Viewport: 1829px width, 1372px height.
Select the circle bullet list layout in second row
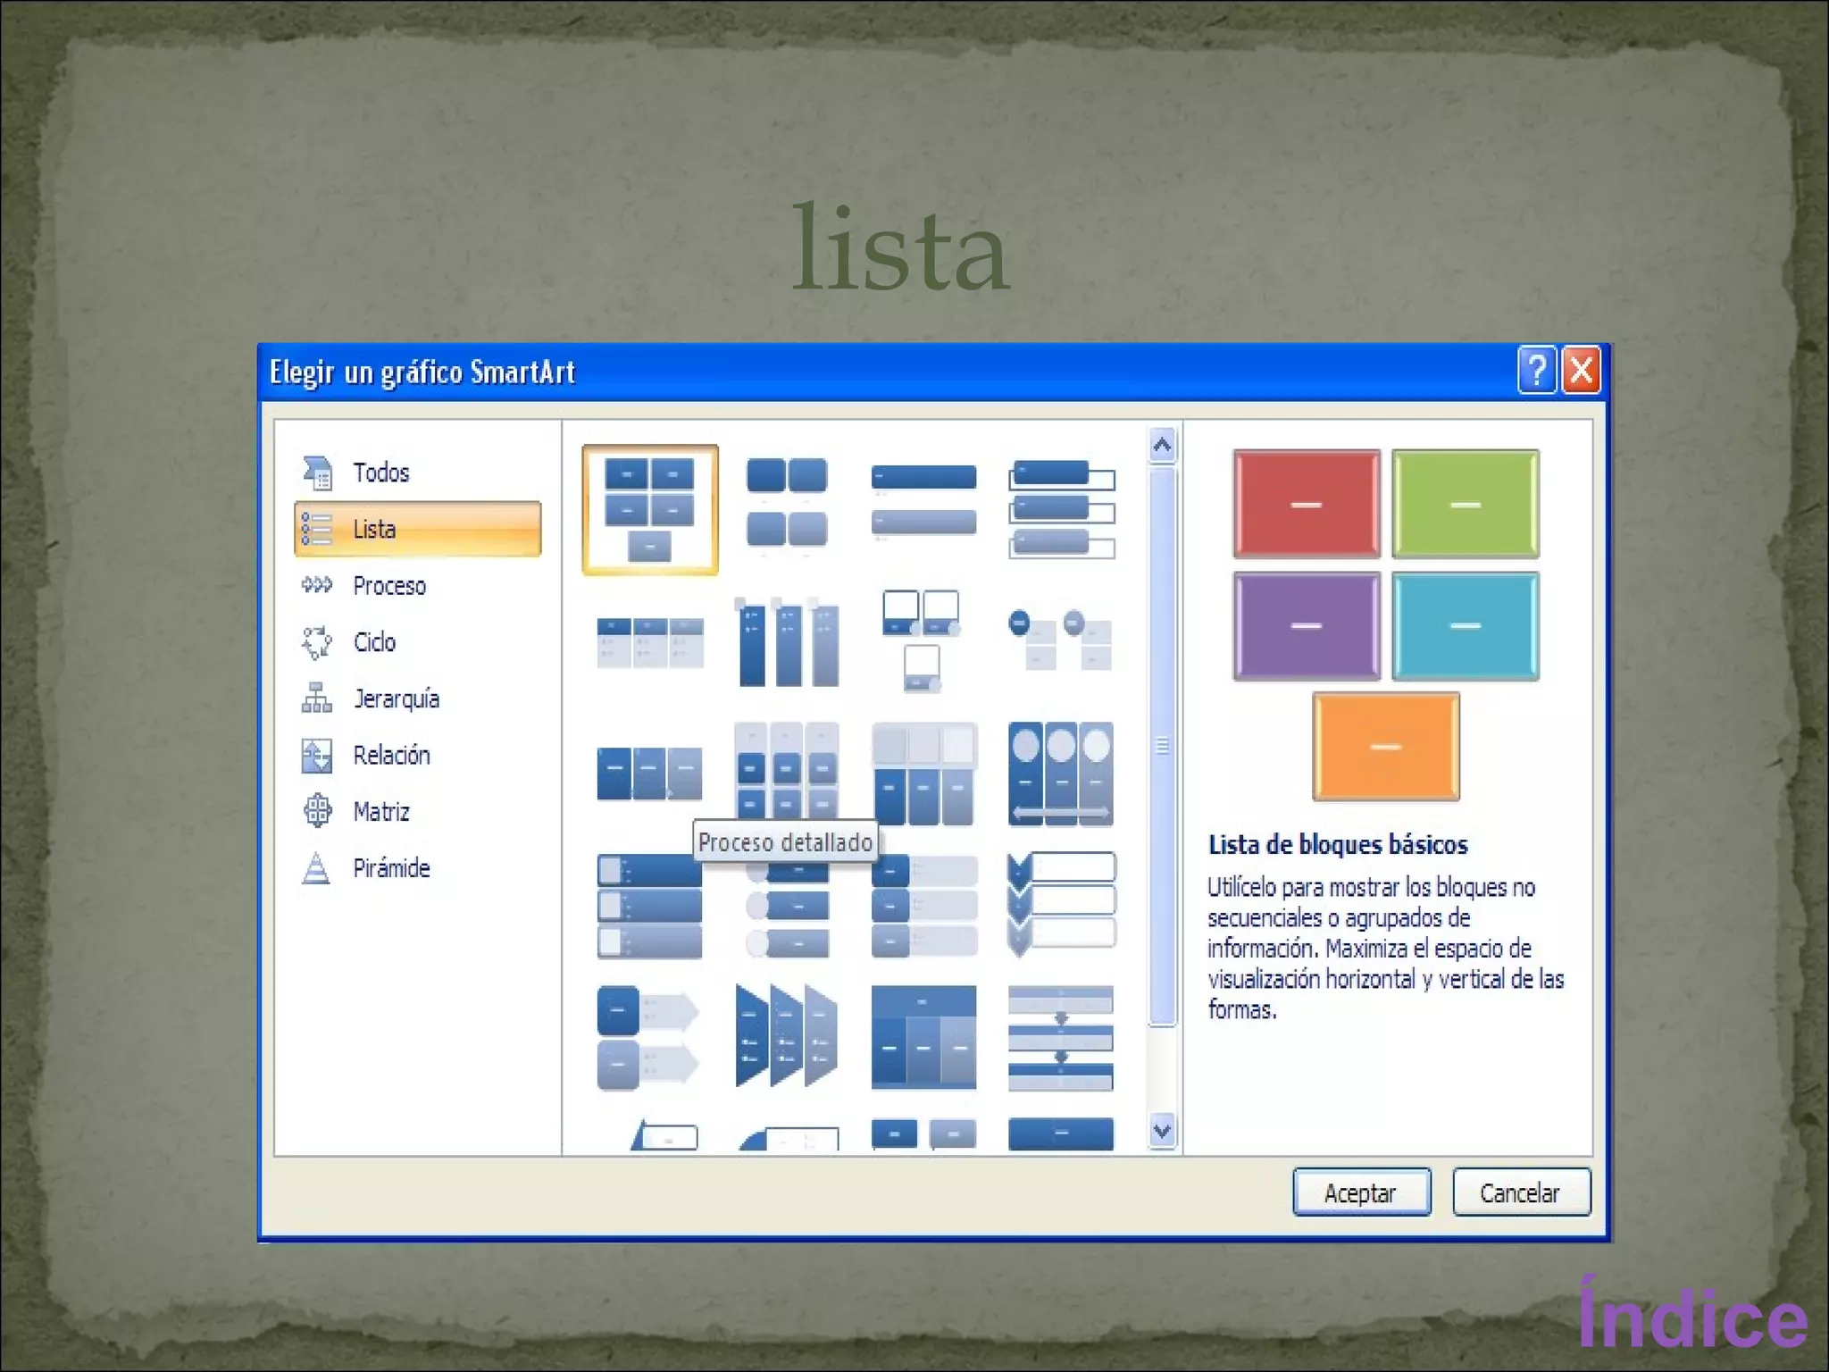(x=1061, y=640)
